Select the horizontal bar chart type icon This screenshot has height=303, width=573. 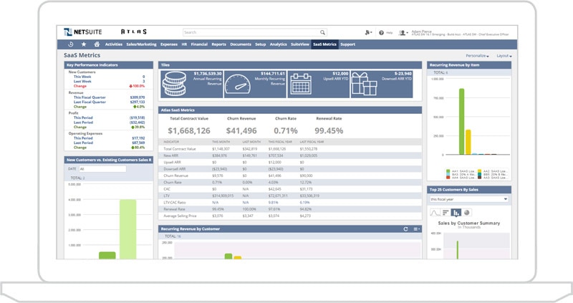pyautogui.click(x=446, y=212)
